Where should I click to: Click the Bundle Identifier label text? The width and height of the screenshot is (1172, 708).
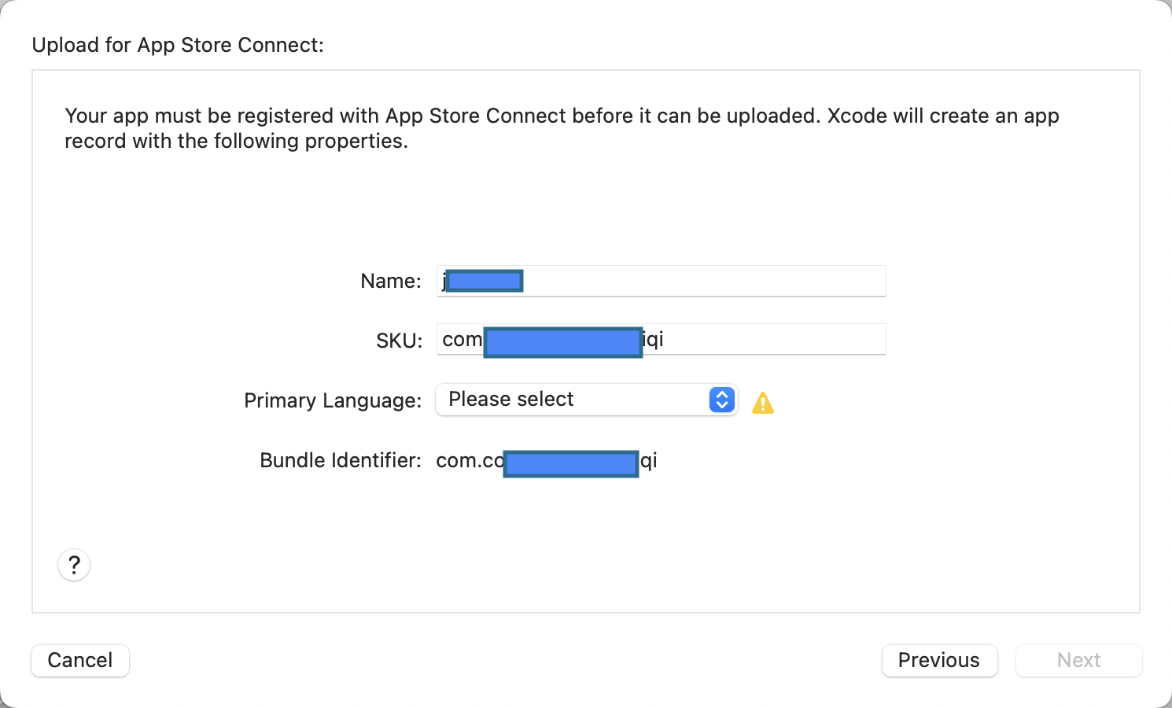(x=340, y=460)
